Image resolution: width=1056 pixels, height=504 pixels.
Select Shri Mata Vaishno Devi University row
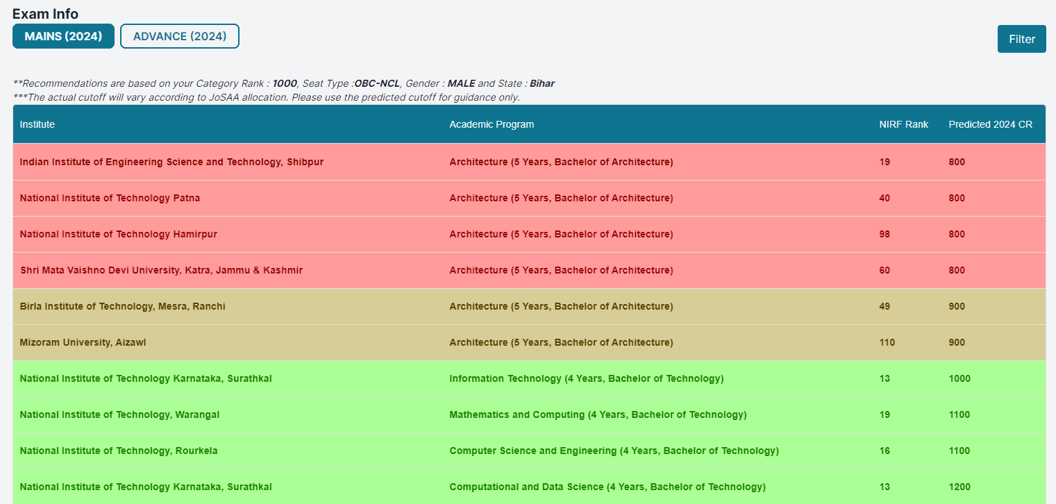coord(161,270)
